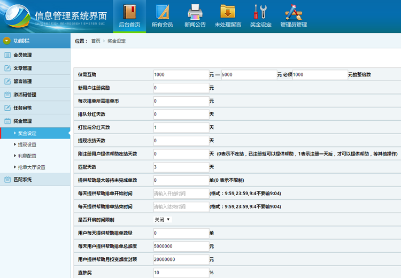Open 奖金设定 tools icon
Screen dimensions: 401x278
tap(261, 12)
